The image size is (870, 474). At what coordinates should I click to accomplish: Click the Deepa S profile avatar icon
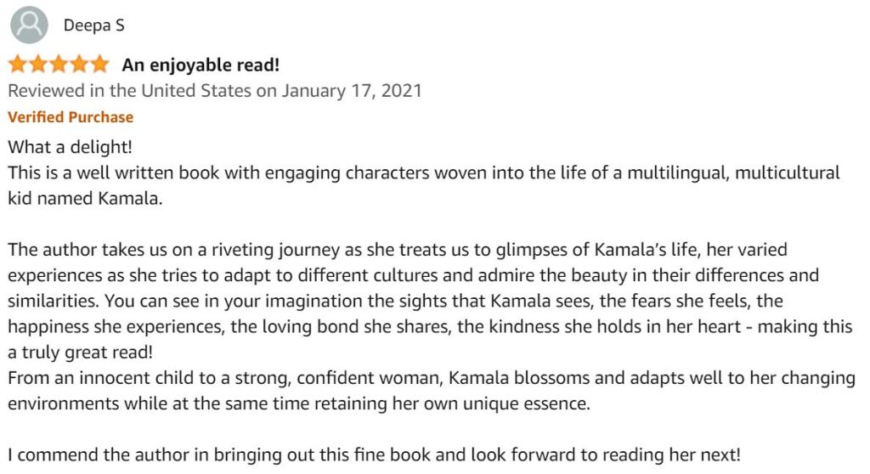click(x=29, y=25)
